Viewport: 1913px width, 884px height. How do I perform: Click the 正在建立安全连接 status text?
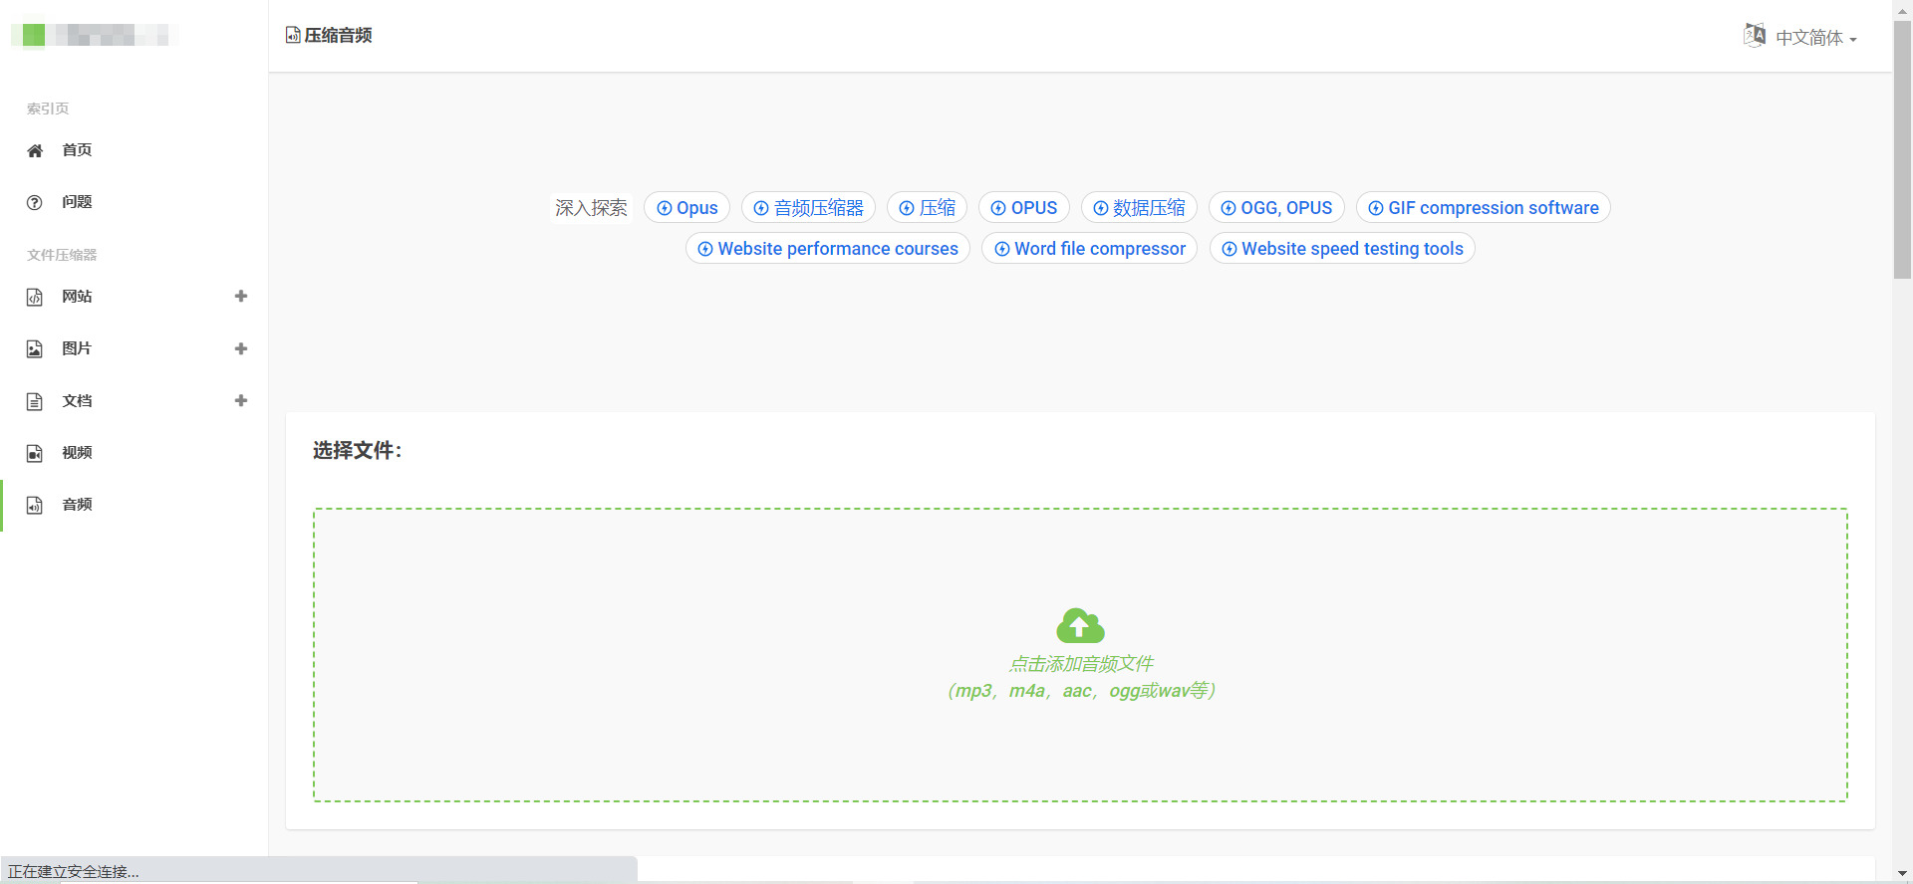tap(74, 872)
